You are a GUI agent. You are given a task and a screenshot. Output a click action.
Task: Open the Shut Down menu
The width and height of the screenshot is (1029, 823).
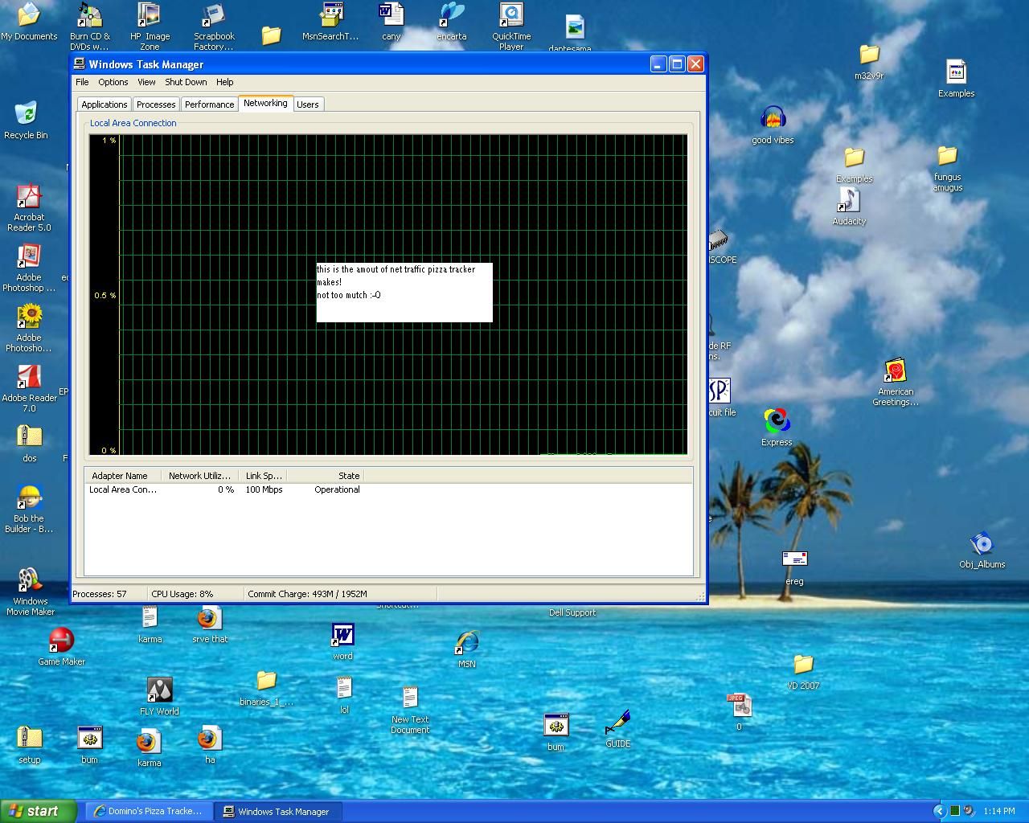click(x=186, y=82)
